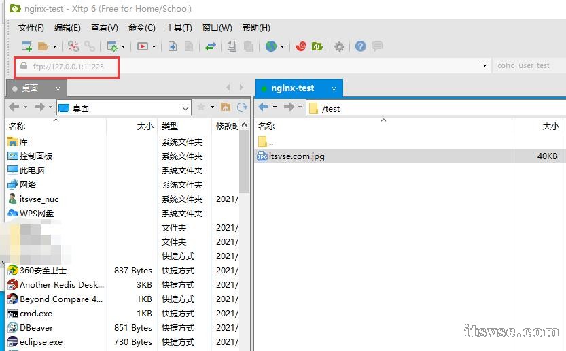The height and width of the screenshot is (351, 566).
Task: Click the Open Session folder icon
Action: 43,46
